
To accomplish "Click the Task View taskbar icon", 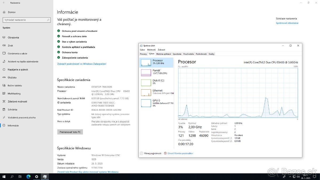I will [20, 177].
